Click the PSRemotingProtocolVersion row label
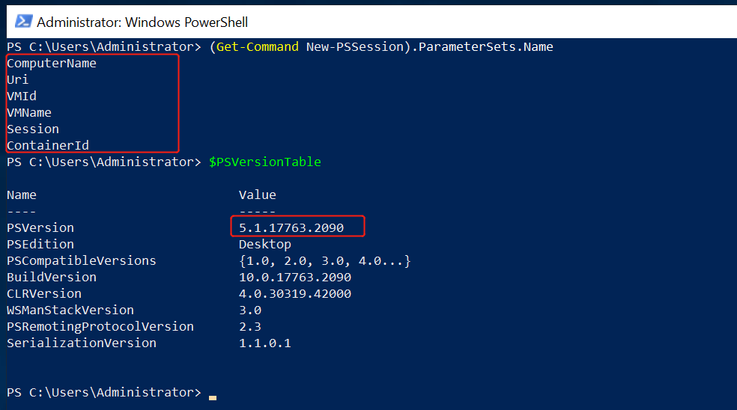Screen dimensions: 737x410 (100, 326)
